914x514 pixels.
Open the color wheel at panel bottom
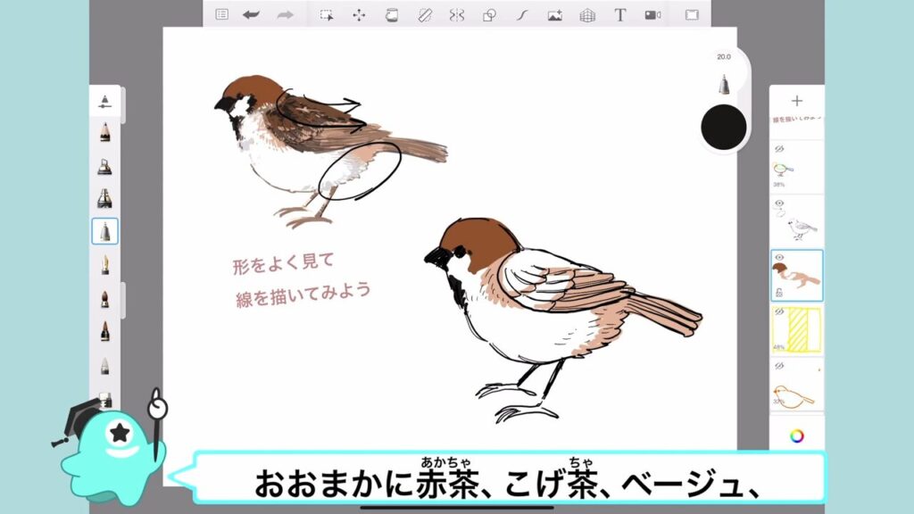796,435
